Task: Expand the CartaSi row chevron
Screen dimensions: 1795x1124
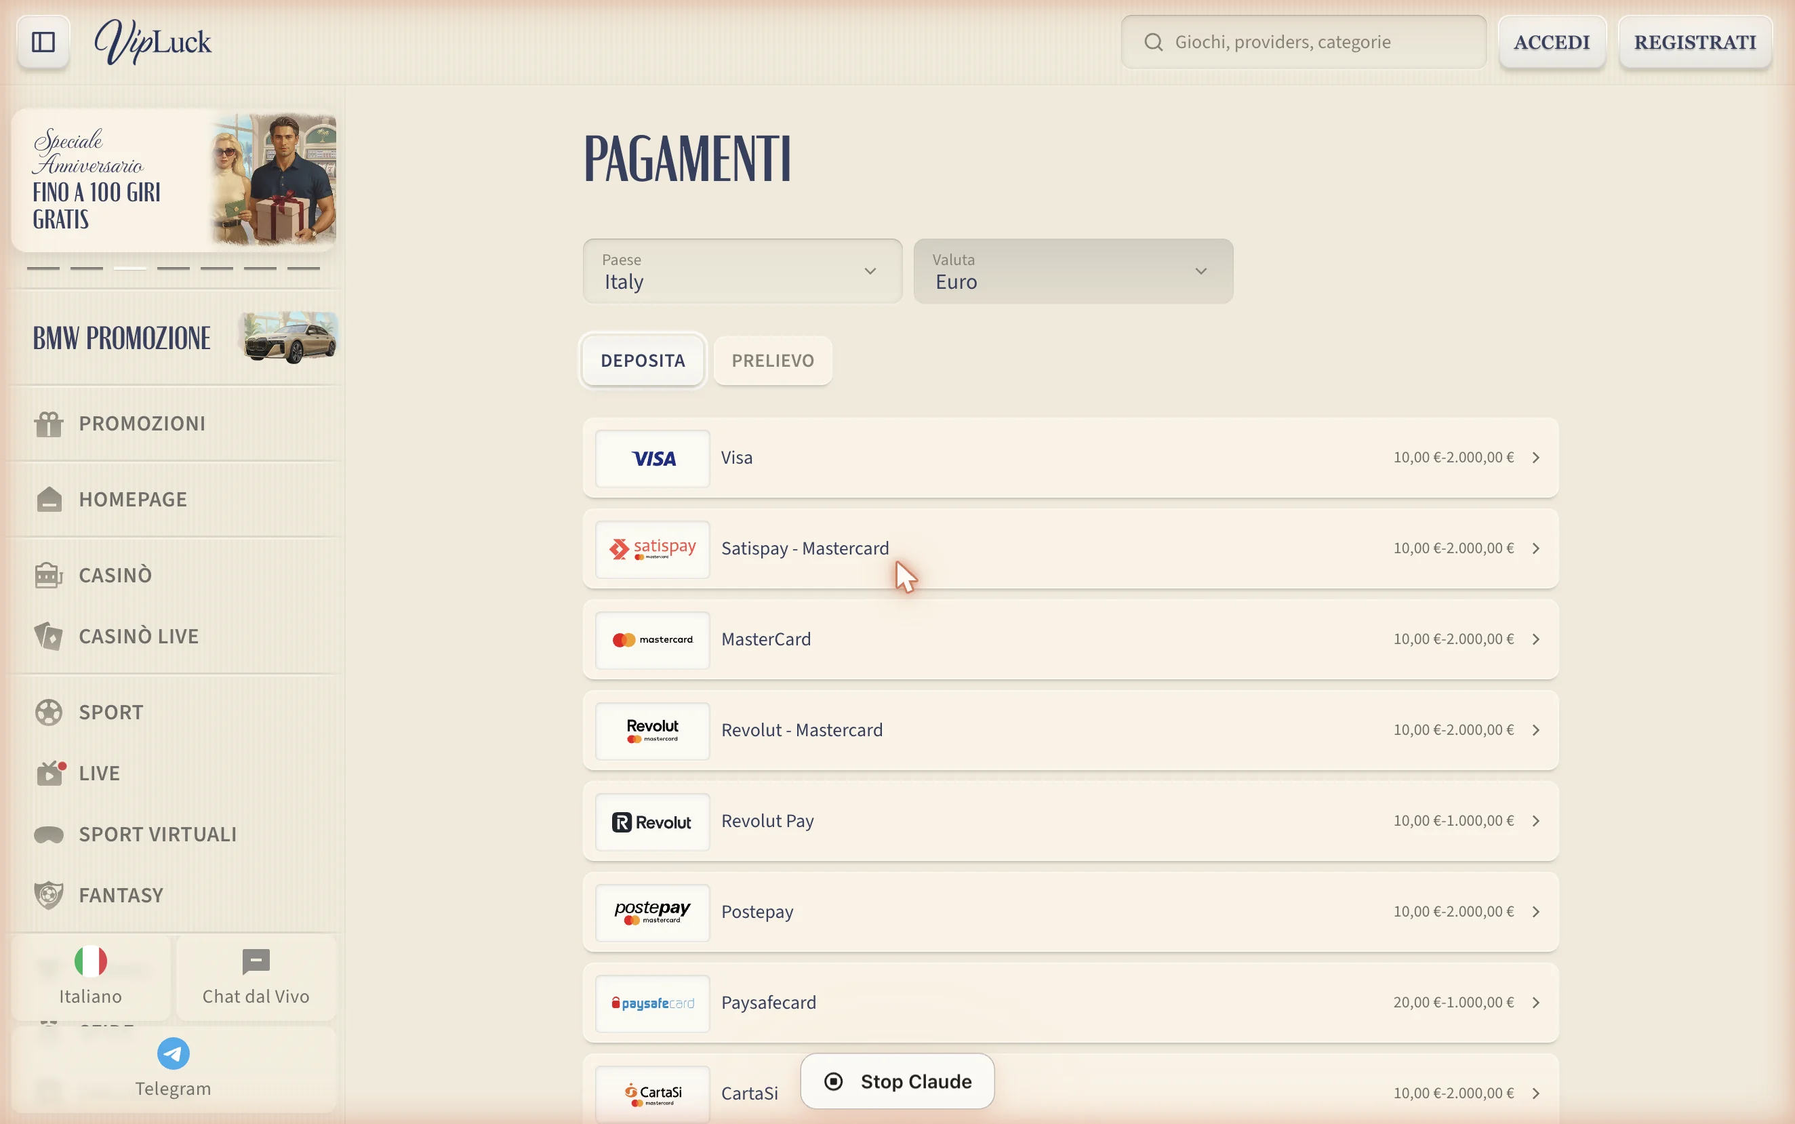Action: pyautogui.click(x=1535, y=1093)
